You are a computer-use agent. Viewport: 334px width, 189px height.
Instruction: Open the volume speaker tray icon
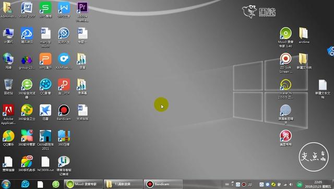[x=291, y=184]
